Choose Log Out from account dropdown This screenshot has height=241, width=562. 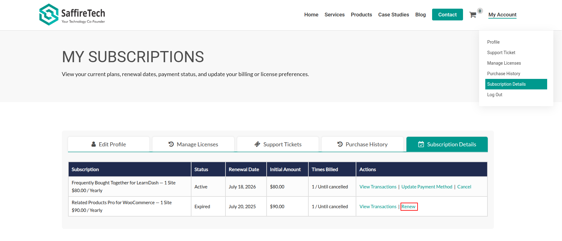495,95
